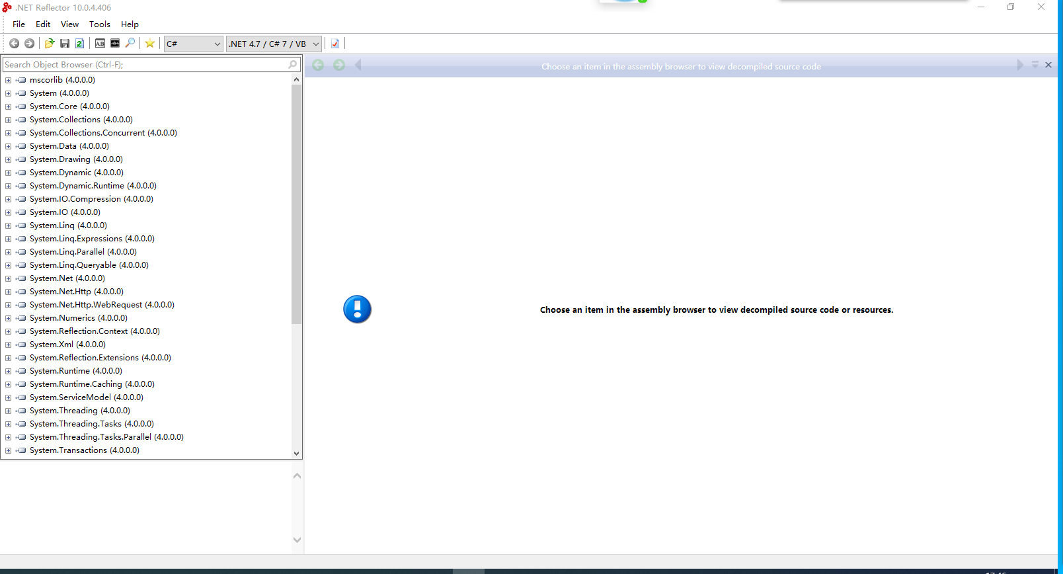
Task: Click the Save floppy disk icon
Action: [65, 44]
